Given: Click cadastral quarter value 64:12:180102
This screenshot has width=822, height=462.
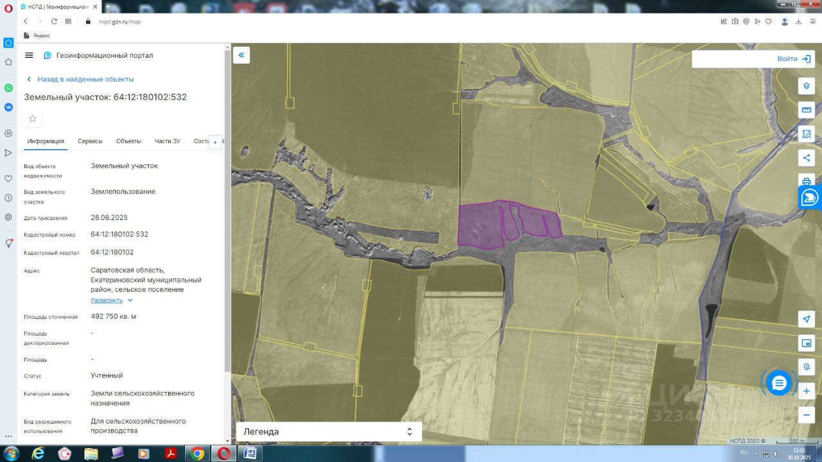Looking at the screenshot, I should click(112, 252).
